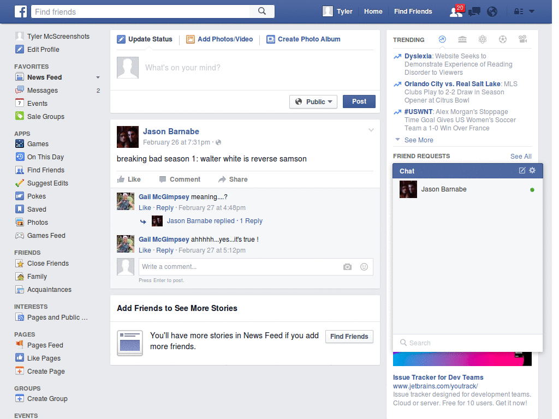This screenshot has width=559, height=419.
Task: Click Chat search field
Action: [467, 343]
